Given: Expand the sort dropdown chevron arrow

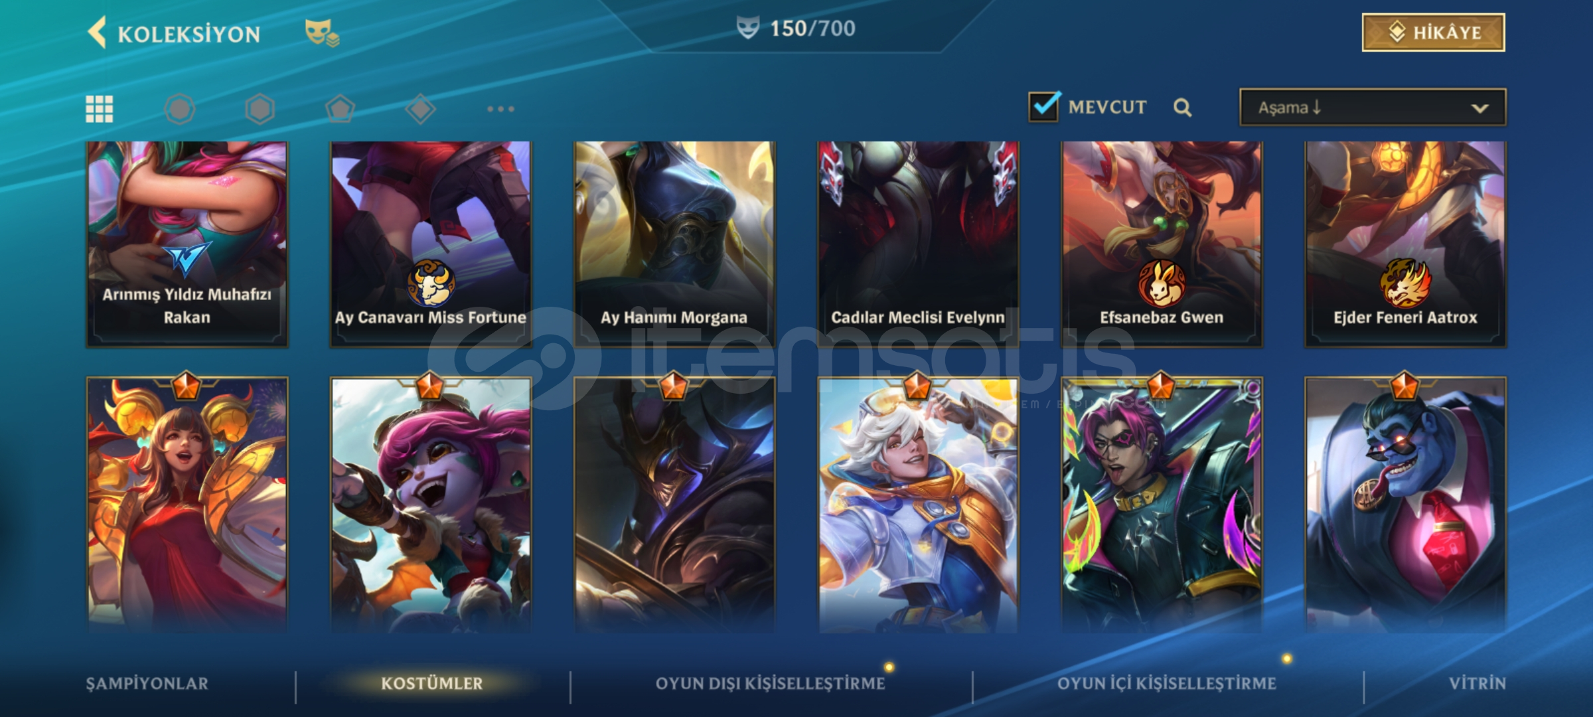Looking at the screenshot, I should pyautogui.click(x=1479, y=108).
